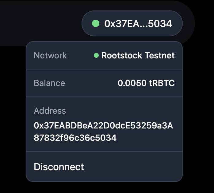Click empty space right of Balance label

tap(91, 83)
